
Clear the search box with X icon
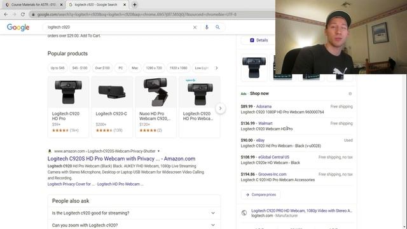coord(195,27)
